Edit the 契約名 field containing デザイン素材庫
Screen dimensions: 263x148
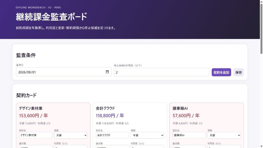tap(35, 135)
